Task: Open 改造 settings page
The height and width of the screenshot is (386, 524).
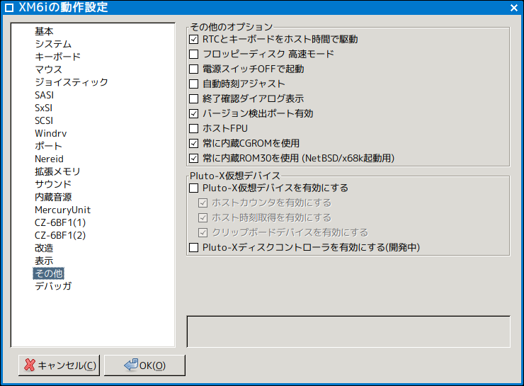Action: pos(44,248)
